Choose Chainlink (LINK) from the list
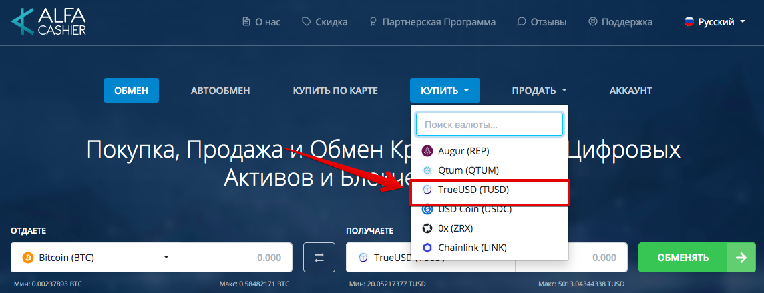The height and width of the screenshot is (293, 764). coord(490,248)
